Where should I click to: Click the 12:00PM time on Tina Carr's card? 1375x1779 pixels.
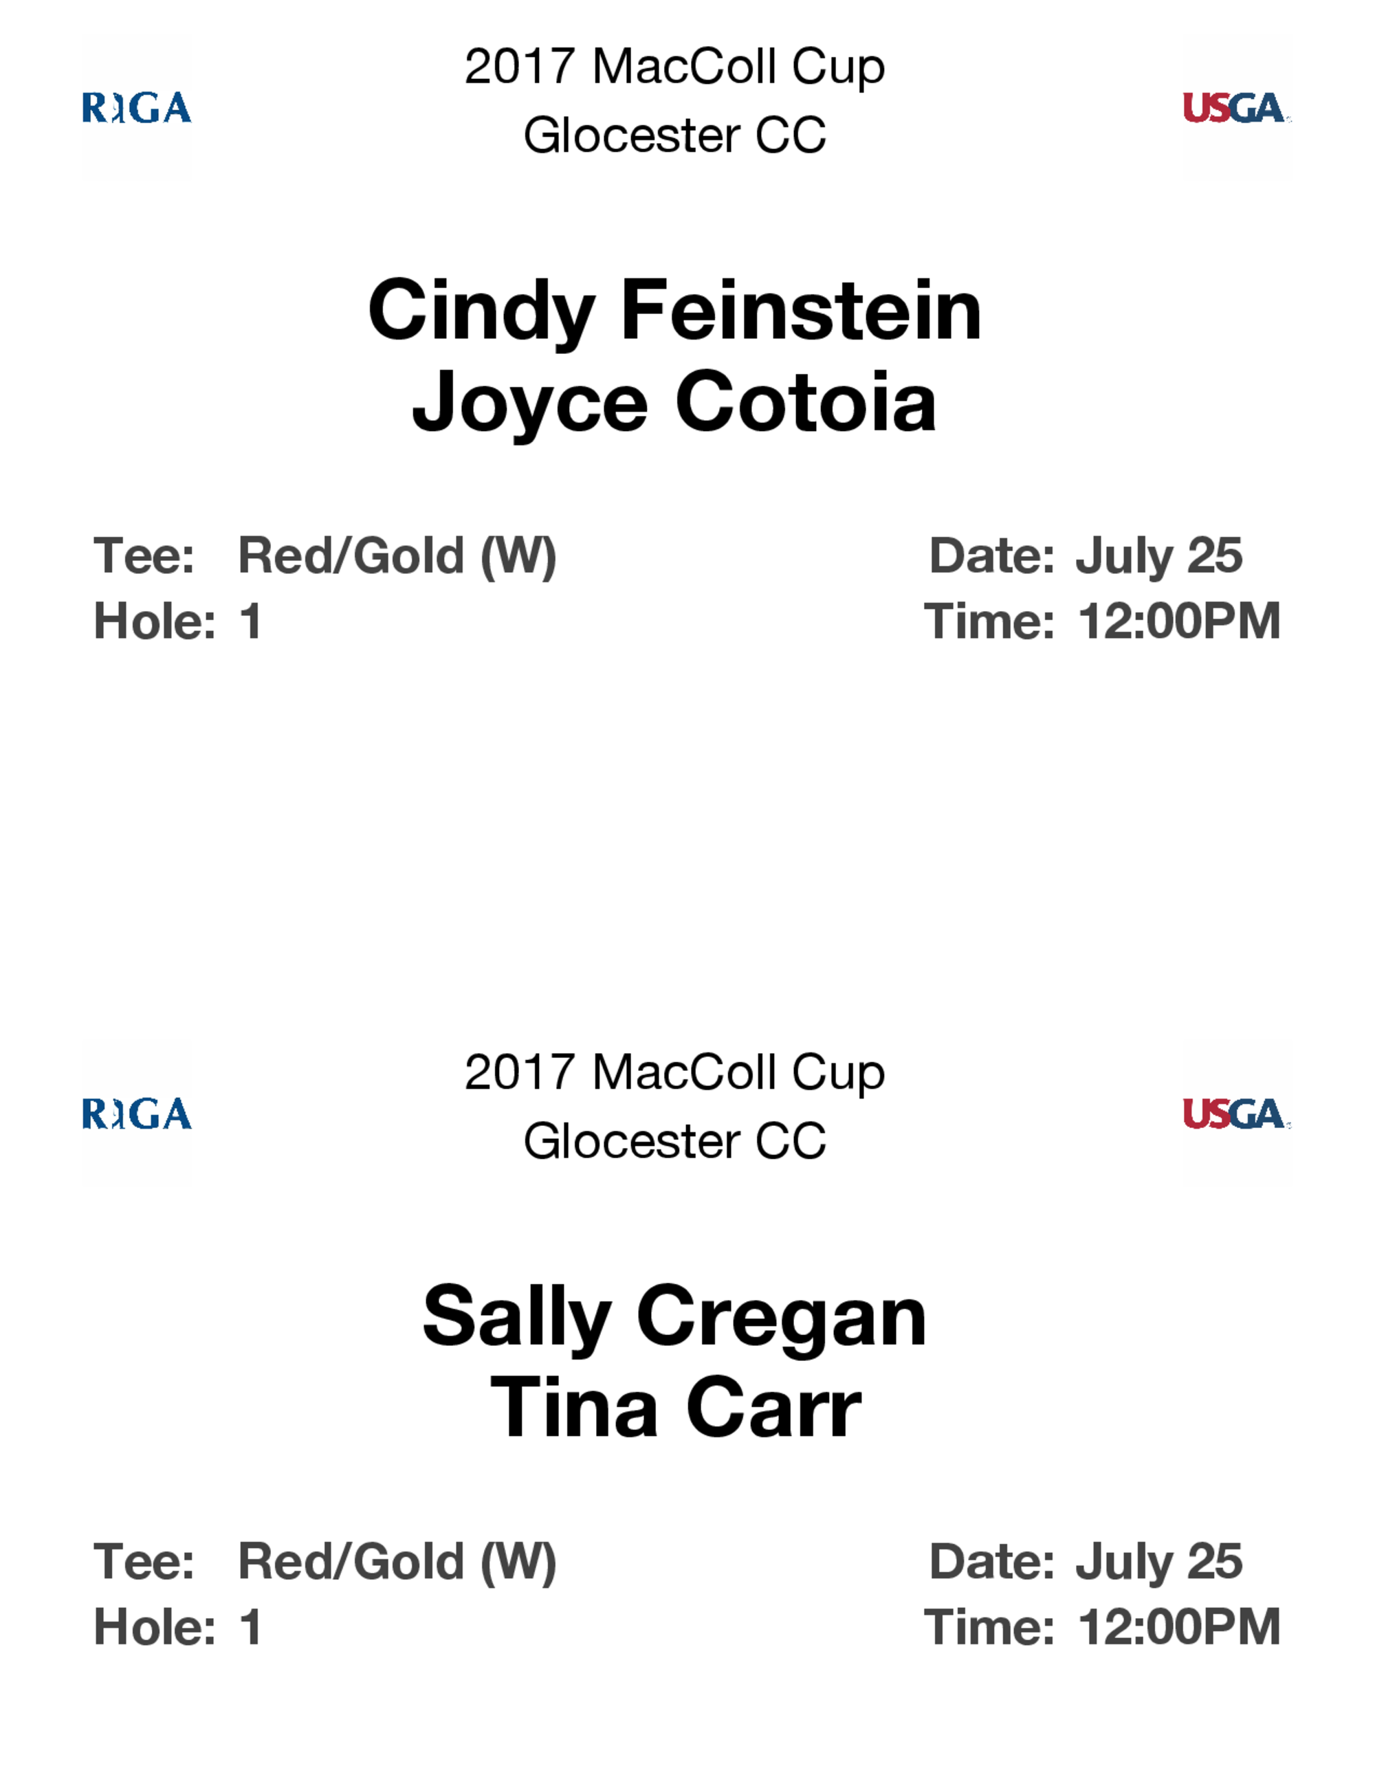coord(1178,1628)
